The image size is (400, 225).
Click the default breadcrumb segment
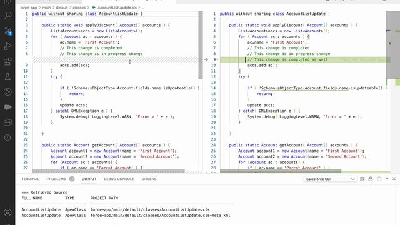[62, 7]
